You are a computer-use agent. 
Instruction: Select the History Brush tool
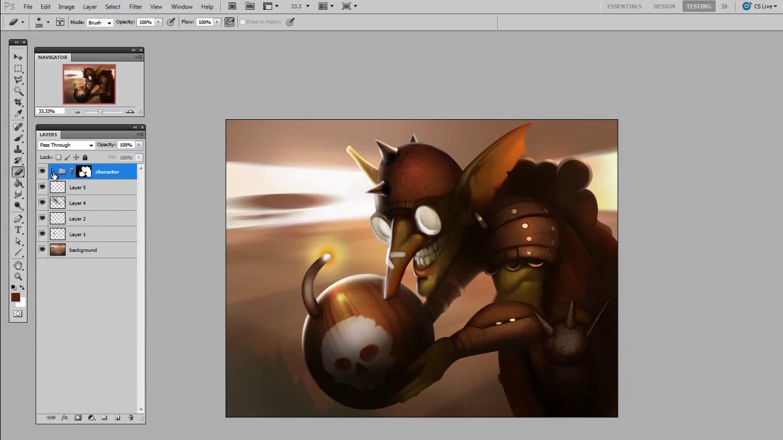(18, 161)
